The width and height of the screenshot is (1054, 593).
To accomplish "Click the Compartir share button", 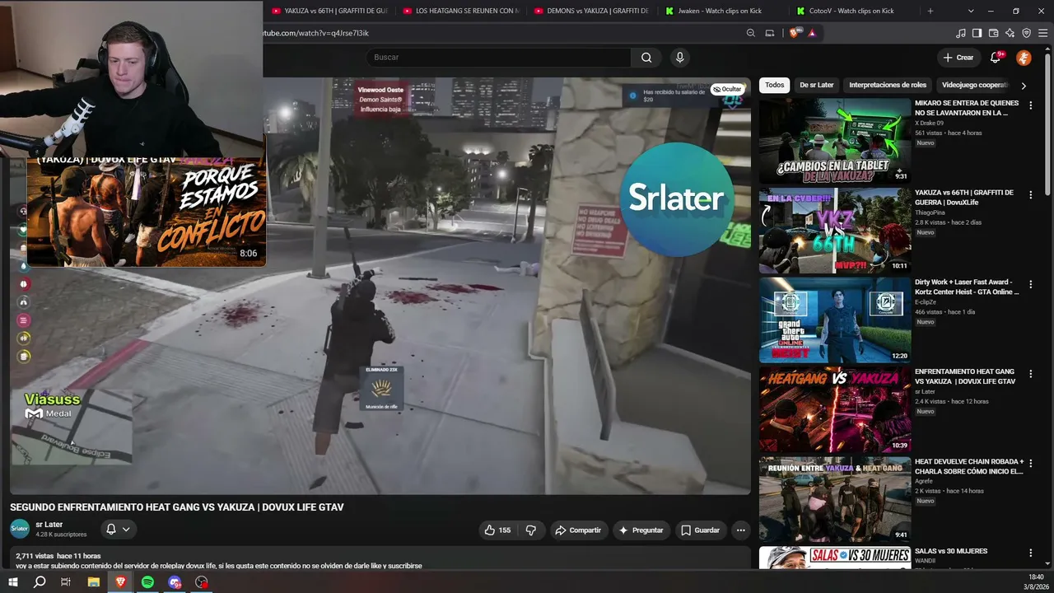I will tap(578, 530).
